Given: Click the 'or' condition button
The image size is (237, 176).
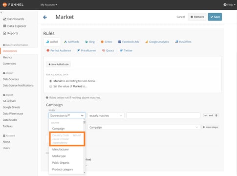Looking at the screenshot, I should click(x=206, y=115).
